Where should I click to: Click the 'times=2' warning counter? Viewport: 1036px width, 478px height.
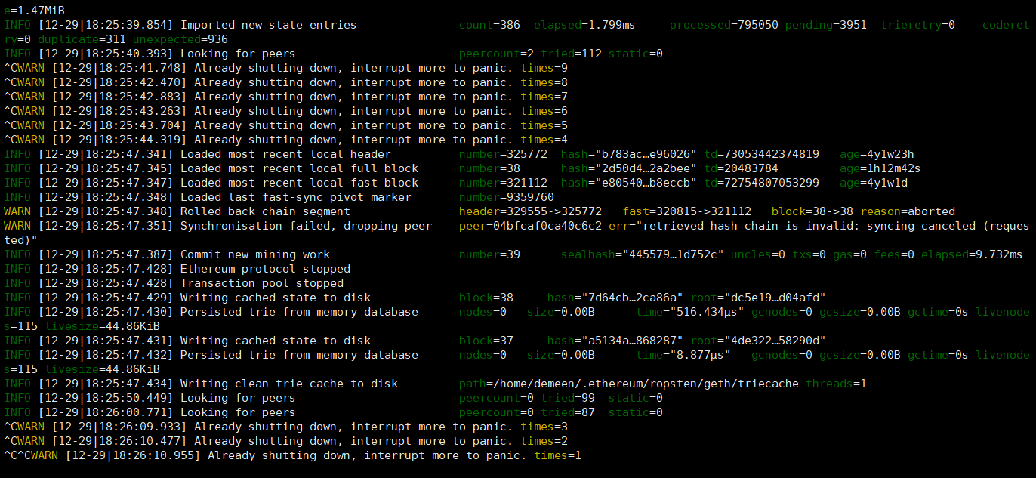pyautogui.click(x=544, y=441)
